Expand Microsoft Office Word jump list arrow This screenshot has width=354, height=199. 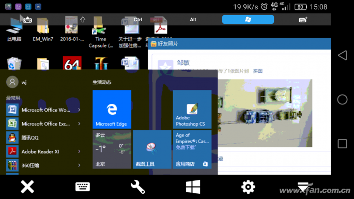tap(79, 110)
